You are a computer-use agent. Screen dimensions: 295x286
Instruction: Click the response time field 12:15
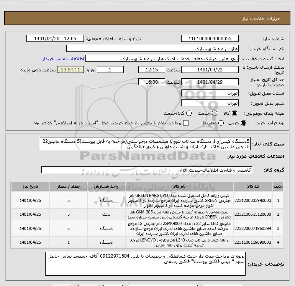152,69
